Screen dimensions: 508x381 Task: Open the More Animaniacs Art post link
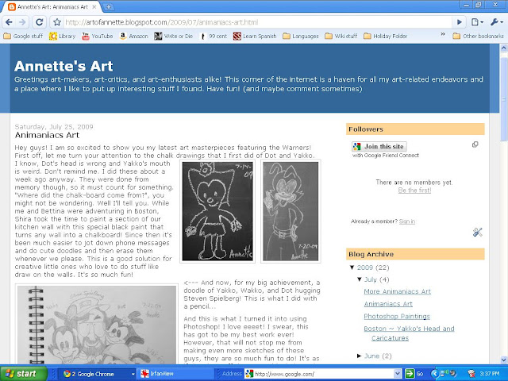coord(397,291)
